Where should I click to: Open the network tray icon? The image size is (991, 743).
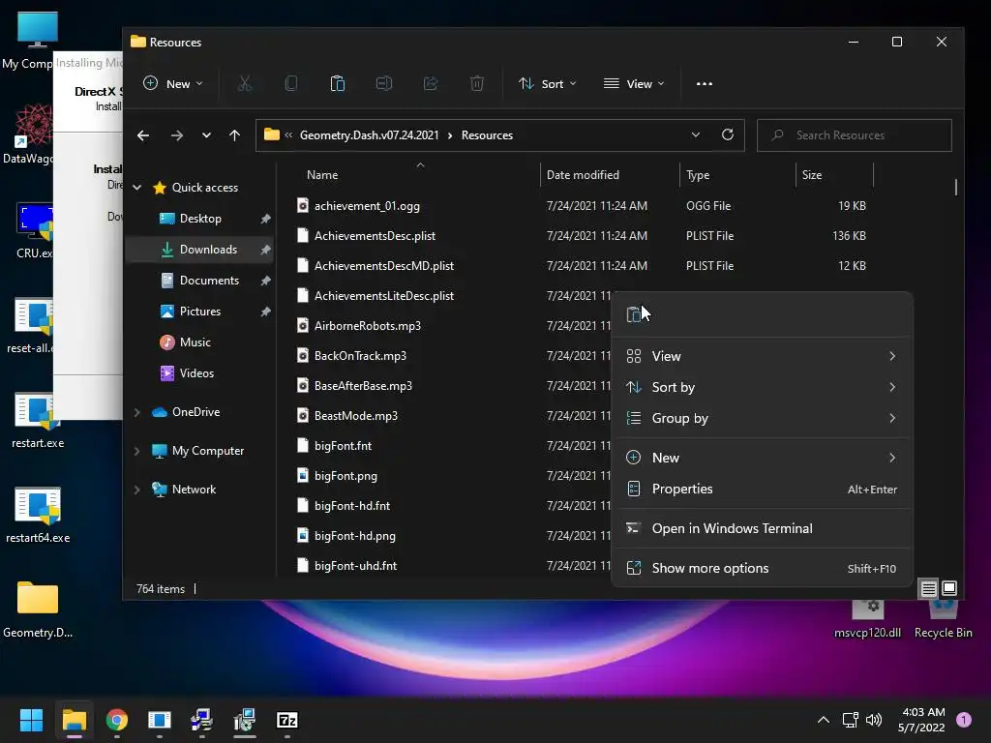(850, 720)
